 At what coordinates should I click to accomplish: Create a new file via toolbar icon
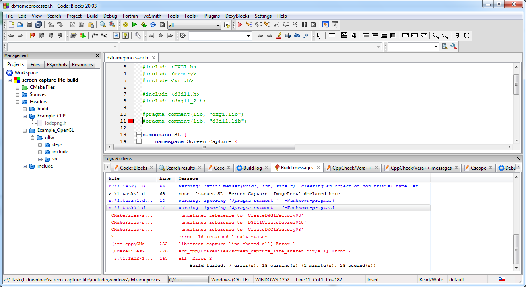tap(11, 25)
